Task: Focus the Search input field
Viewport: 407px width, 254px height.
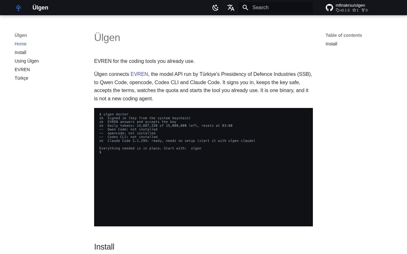Action: [276, 8]
